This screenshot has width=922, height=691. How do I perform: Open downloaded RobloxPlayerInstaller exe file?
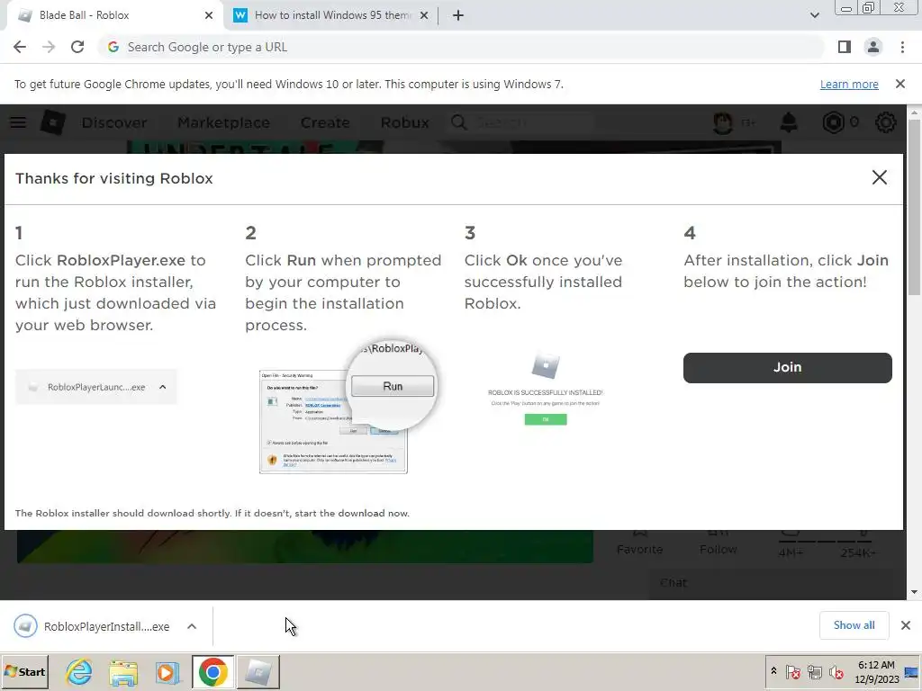pos(94,626)
